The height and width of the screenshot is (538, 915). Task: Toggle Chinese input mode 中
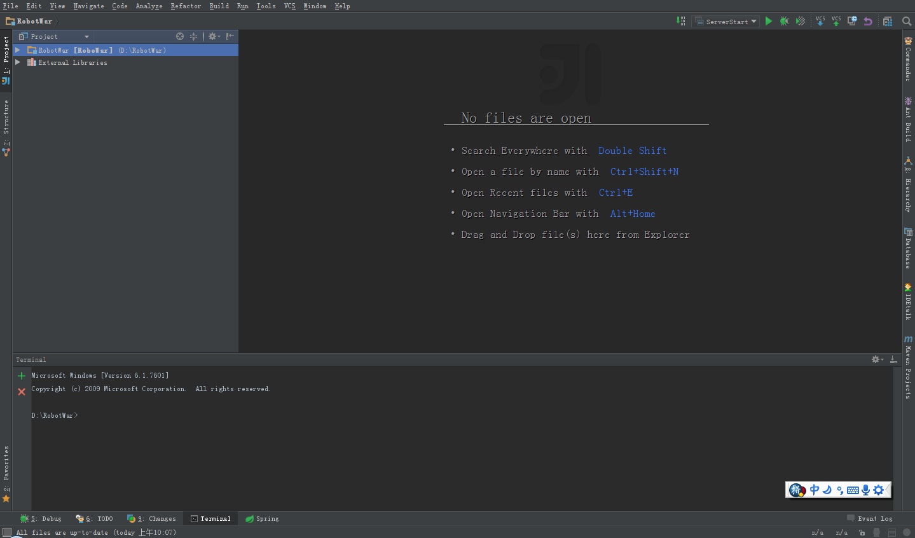tap(815, 490)
